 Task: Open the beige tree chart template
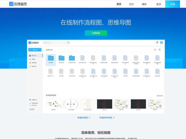(x=88, y=104)
